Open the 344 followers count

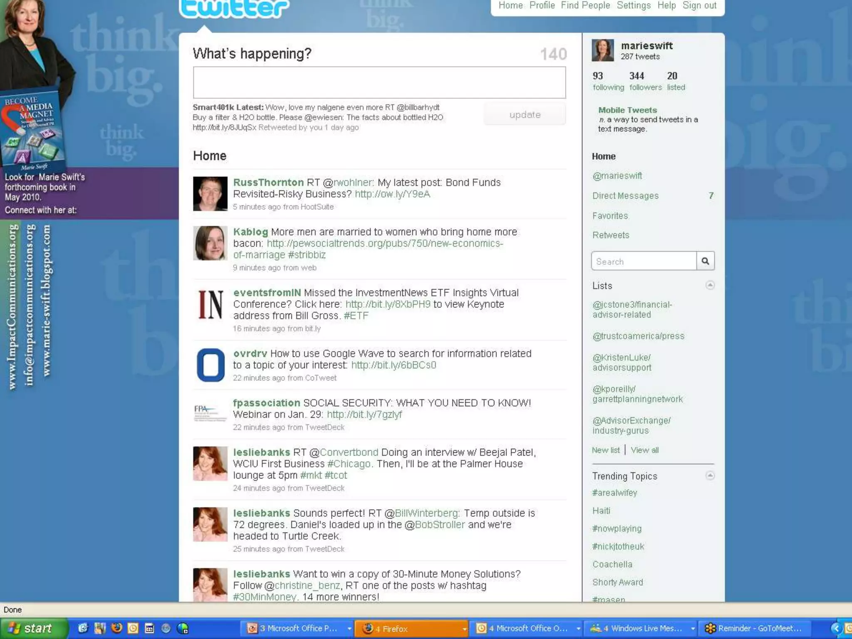click(x=645, y=81)
